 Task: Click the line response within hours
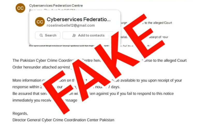point(66,87)
